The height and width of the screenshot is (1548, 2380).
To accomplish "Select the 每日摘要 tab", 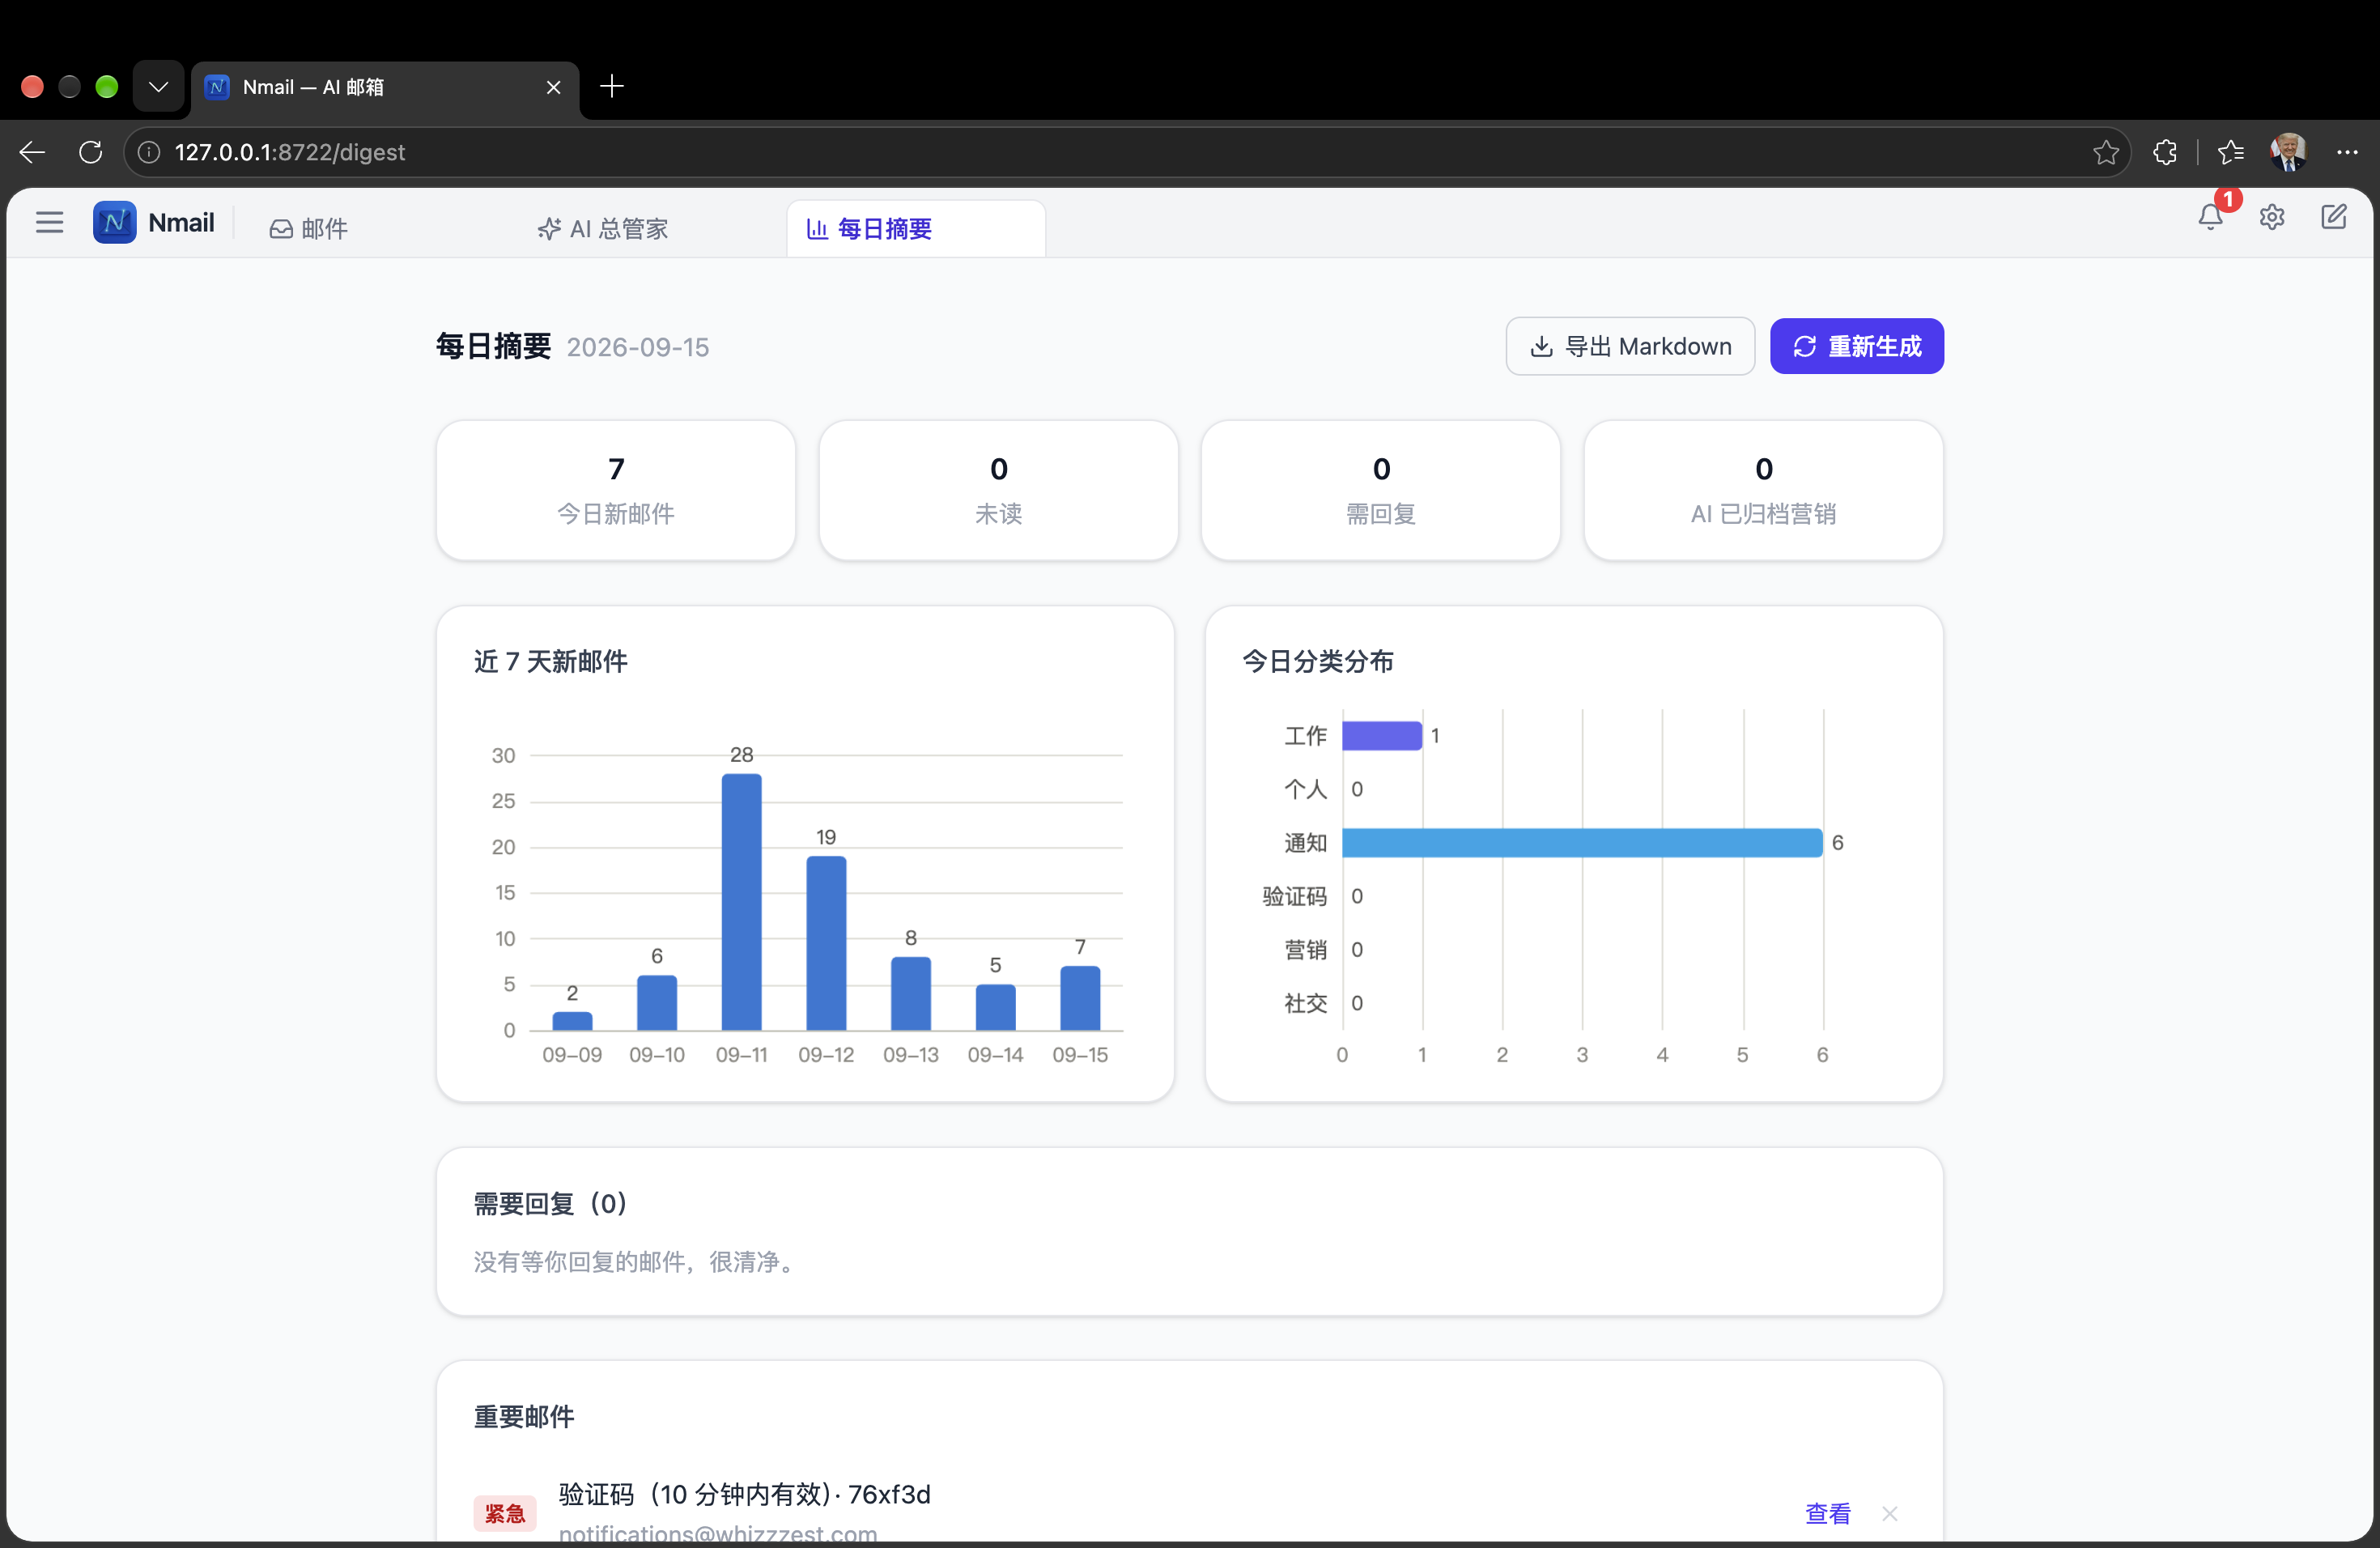I will pos(916,229).
